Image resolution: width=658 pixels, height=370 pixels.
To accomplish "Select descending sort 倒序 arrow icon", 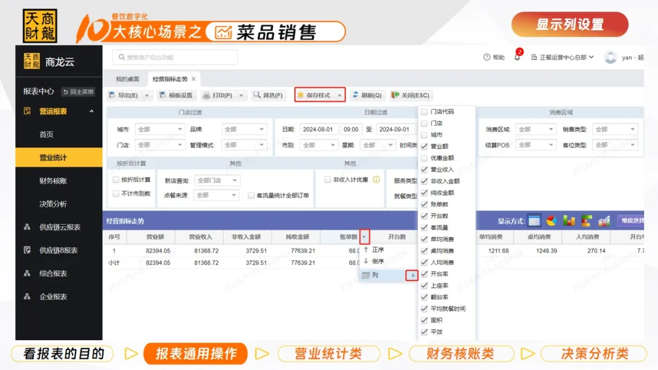I will [x=366, y=261].
